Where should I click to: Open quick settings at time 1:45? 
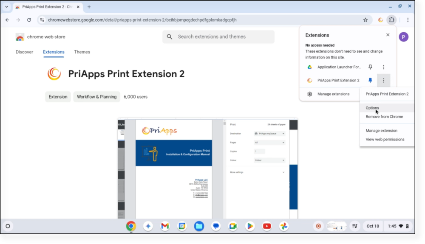pos(398,226)
